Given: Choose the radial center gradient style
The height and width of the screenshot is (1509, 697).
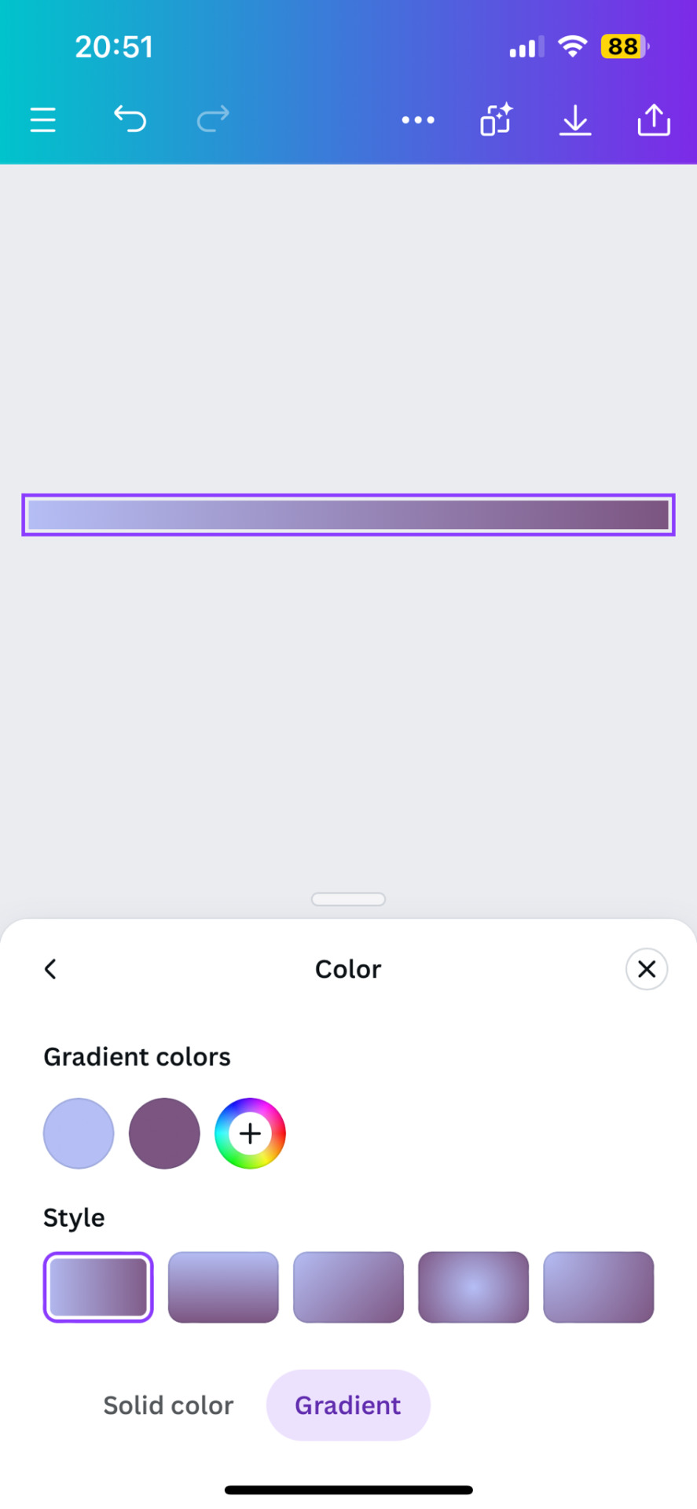Looking at the screenshot, I should 473,1287.
